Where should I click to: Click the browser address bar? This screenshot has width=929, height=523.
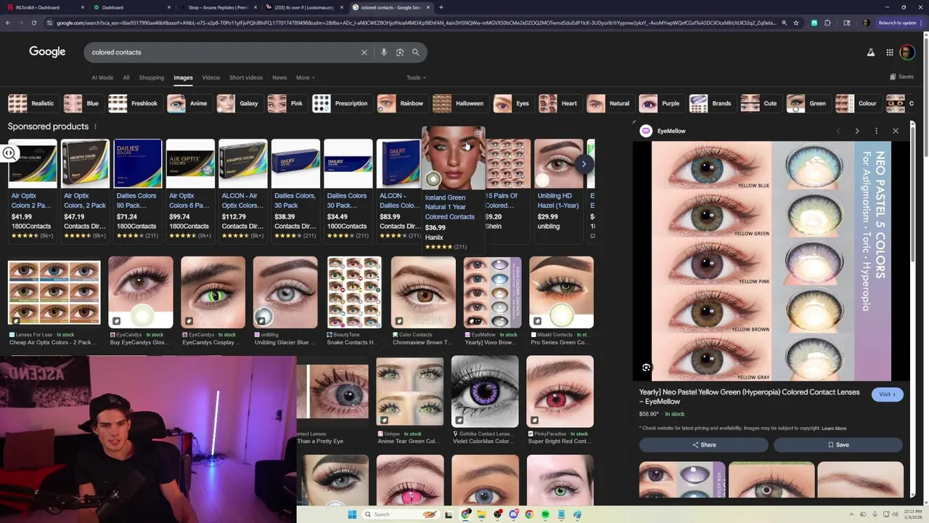pyautogui.click(x=414, y=23)
